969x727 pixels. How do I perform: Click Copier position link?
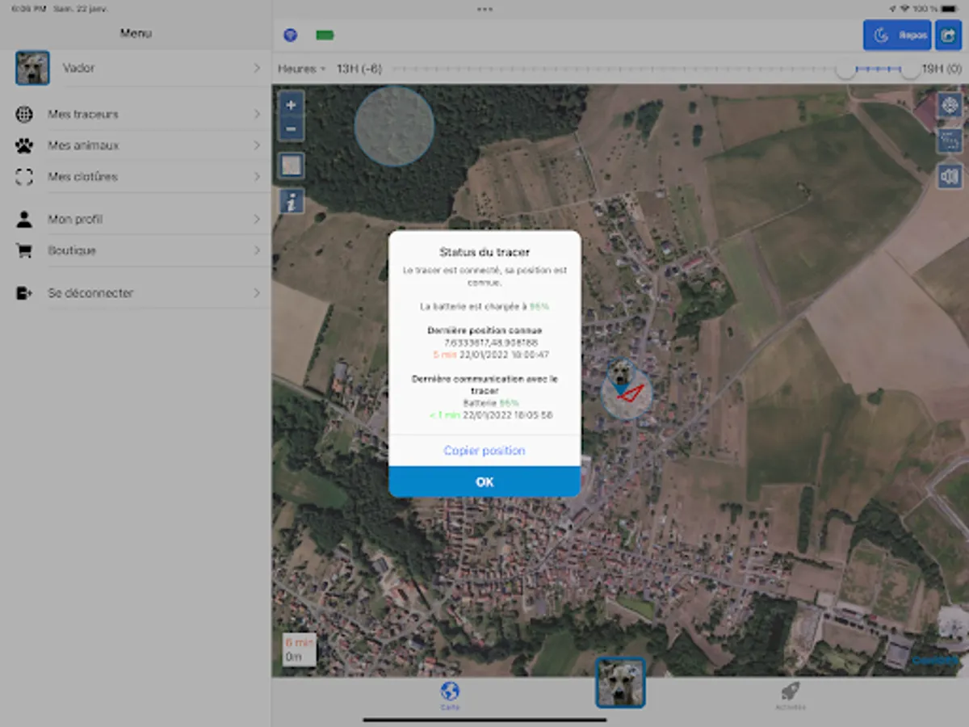click(x=484, y=451)
